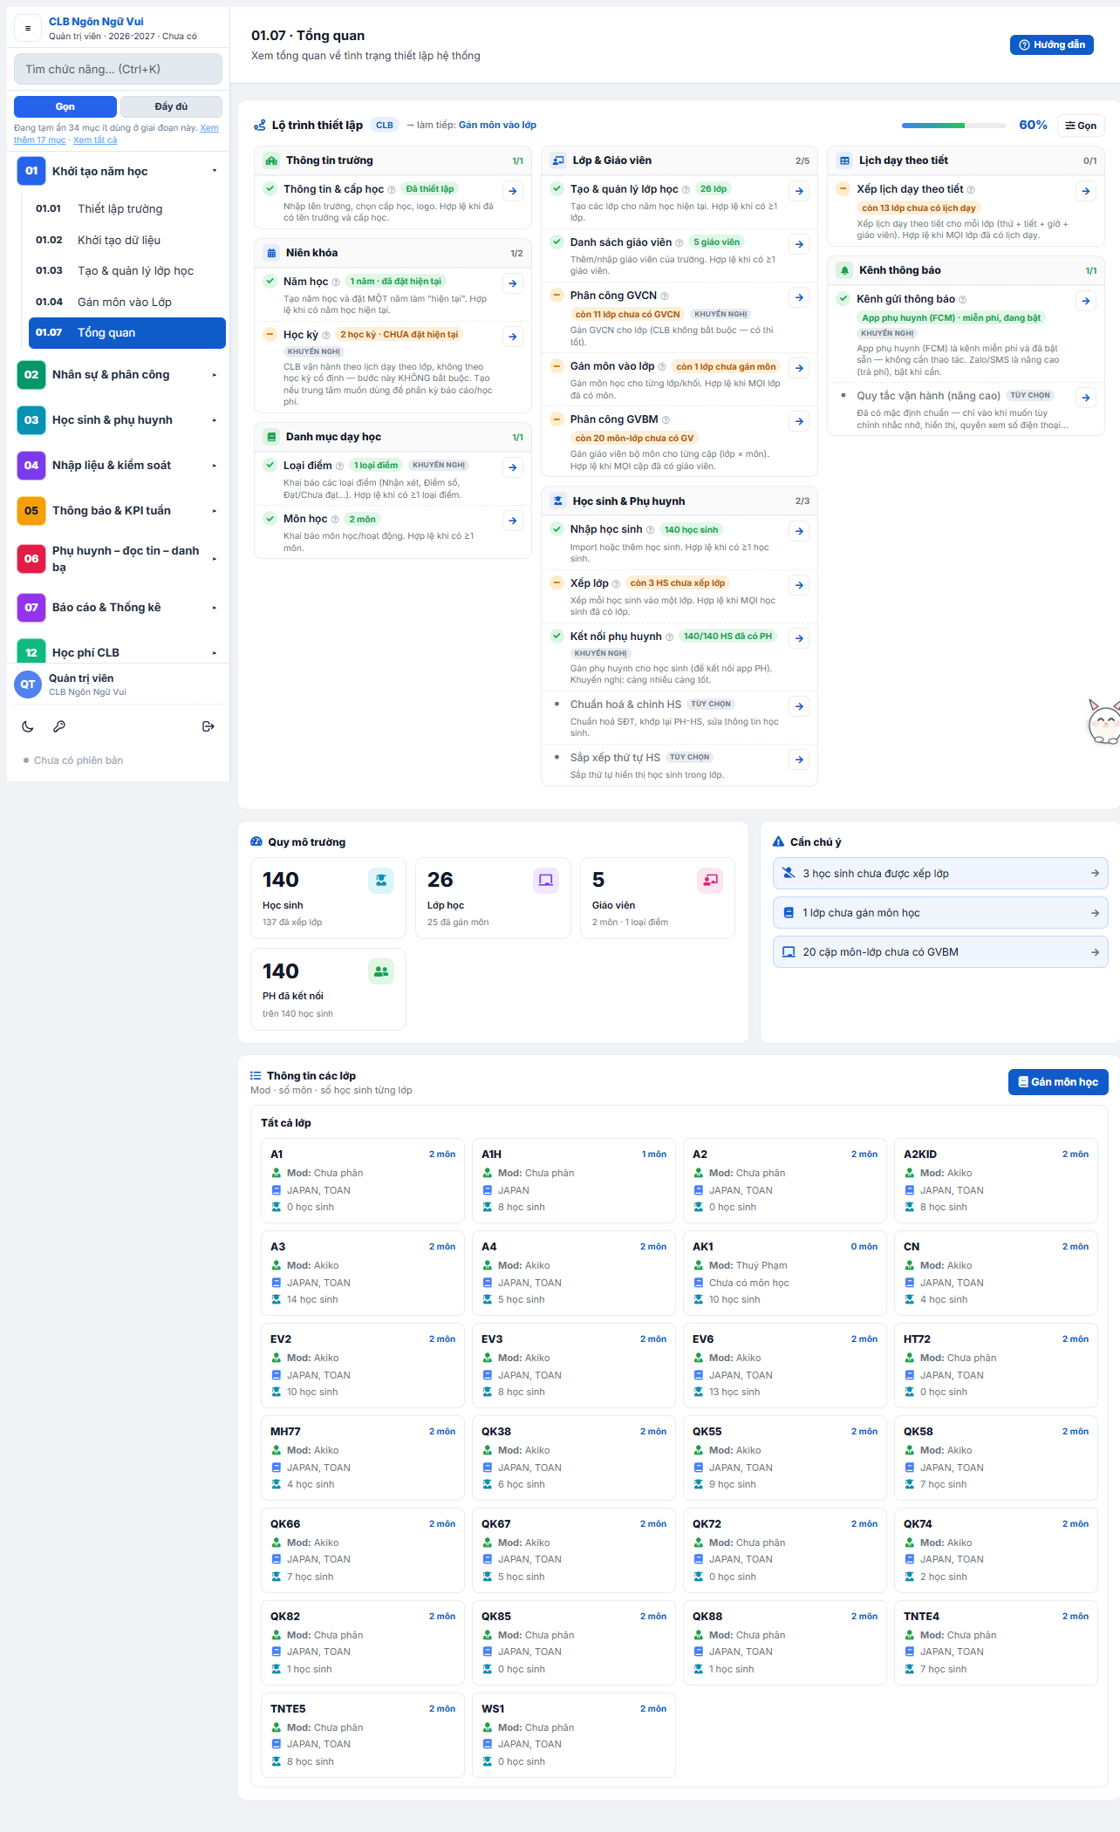Open the 20 cặp môn-lớp chưa có GVBM alert
The width and height of the screenshot is (1120, 1832).
pos(940,952)
